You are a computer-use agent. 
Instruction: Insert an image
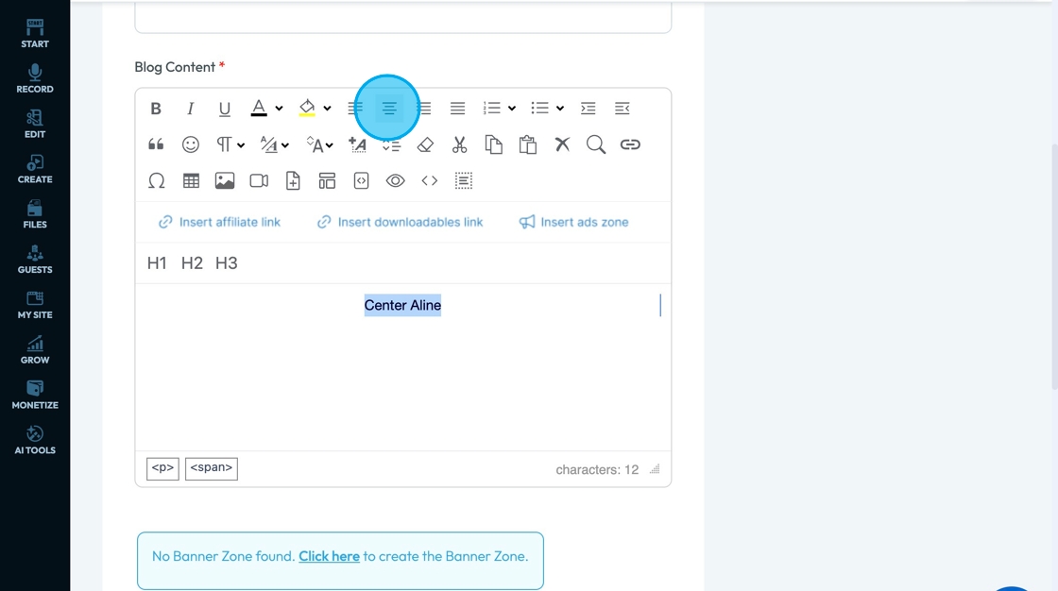point(225,181)
